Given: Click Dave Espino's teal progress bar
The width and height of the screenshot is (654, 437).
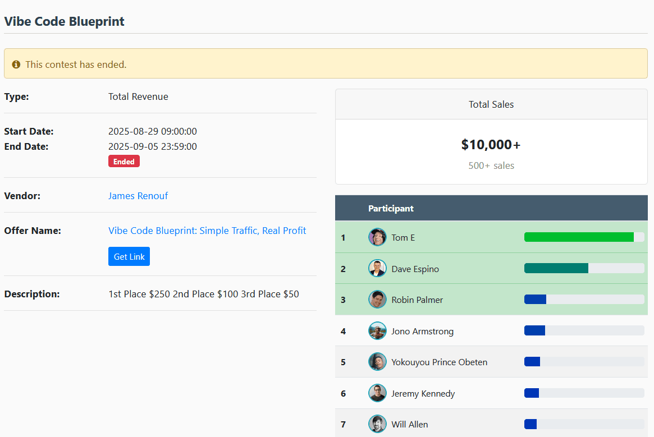Looking at the screenshot, I should 556,269.
